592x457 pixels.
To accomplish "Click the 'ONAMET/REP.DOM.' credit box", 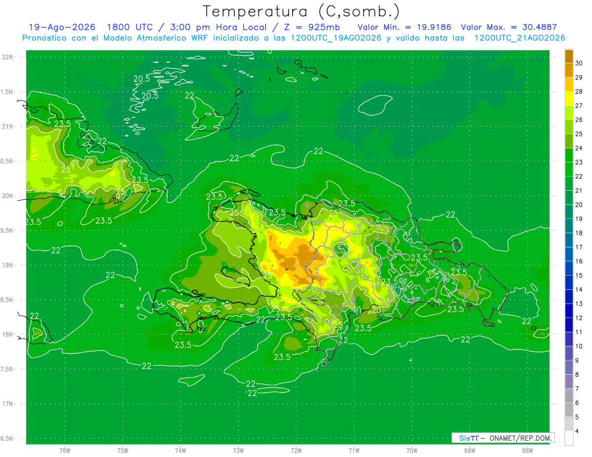I will click(503, 438).
